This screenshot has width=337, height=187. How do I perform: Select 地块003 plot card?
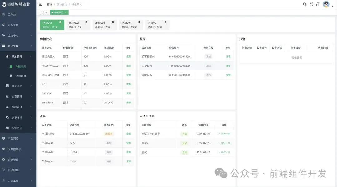tap(105, 25)
